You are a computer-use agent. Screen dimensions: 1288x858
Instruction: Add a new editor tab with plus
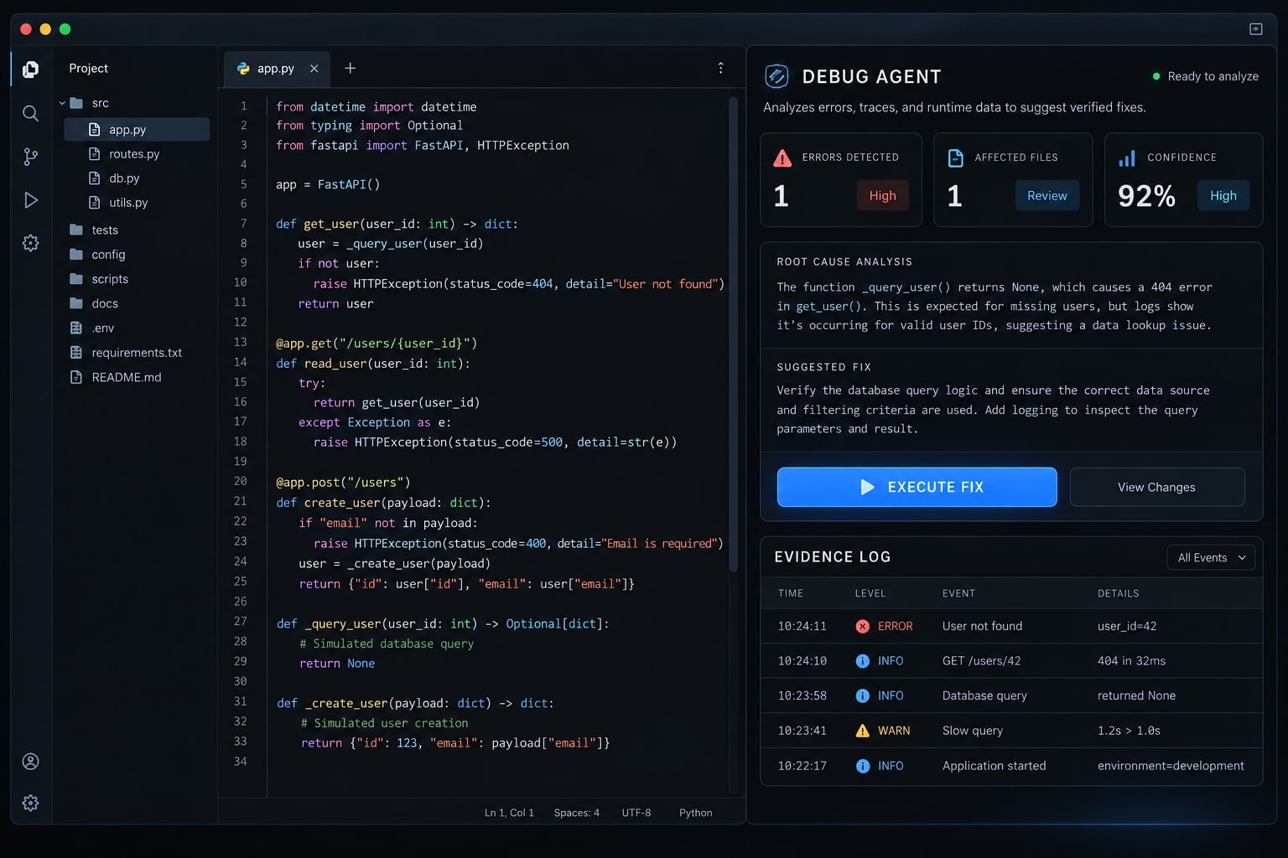tap(351, 68)
